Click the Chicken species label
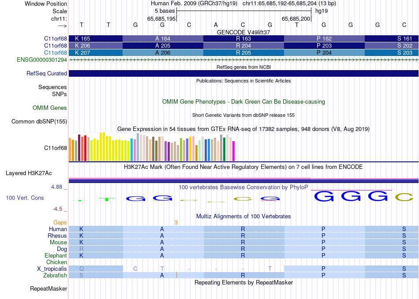419x299 pixels. point(56,262)
